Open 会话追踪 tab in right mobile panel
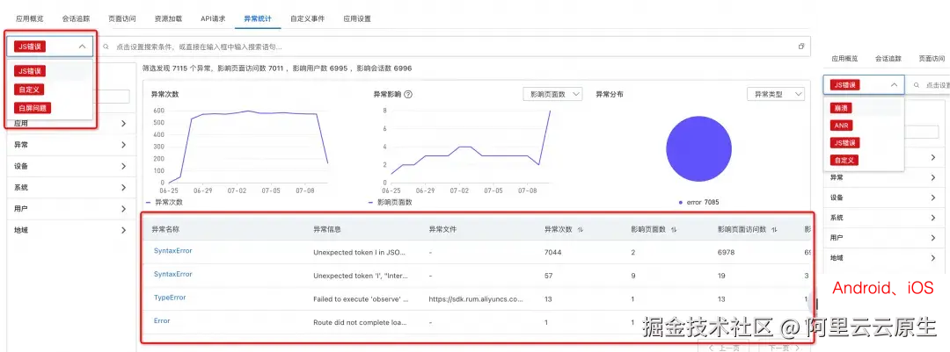Image resolution: width=950 pixels, height=352 pixels. pos(888,59)
